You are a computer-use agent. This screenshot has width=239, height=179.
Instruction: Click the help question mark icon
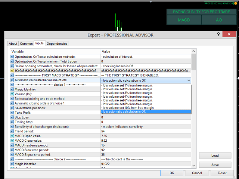click(218, 35)
